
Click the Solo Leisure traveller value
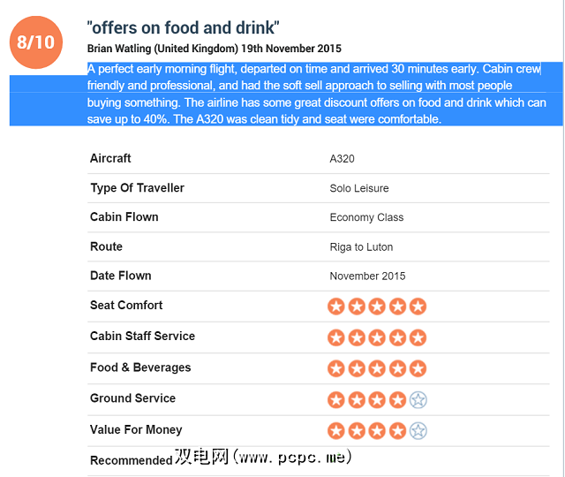359,188
